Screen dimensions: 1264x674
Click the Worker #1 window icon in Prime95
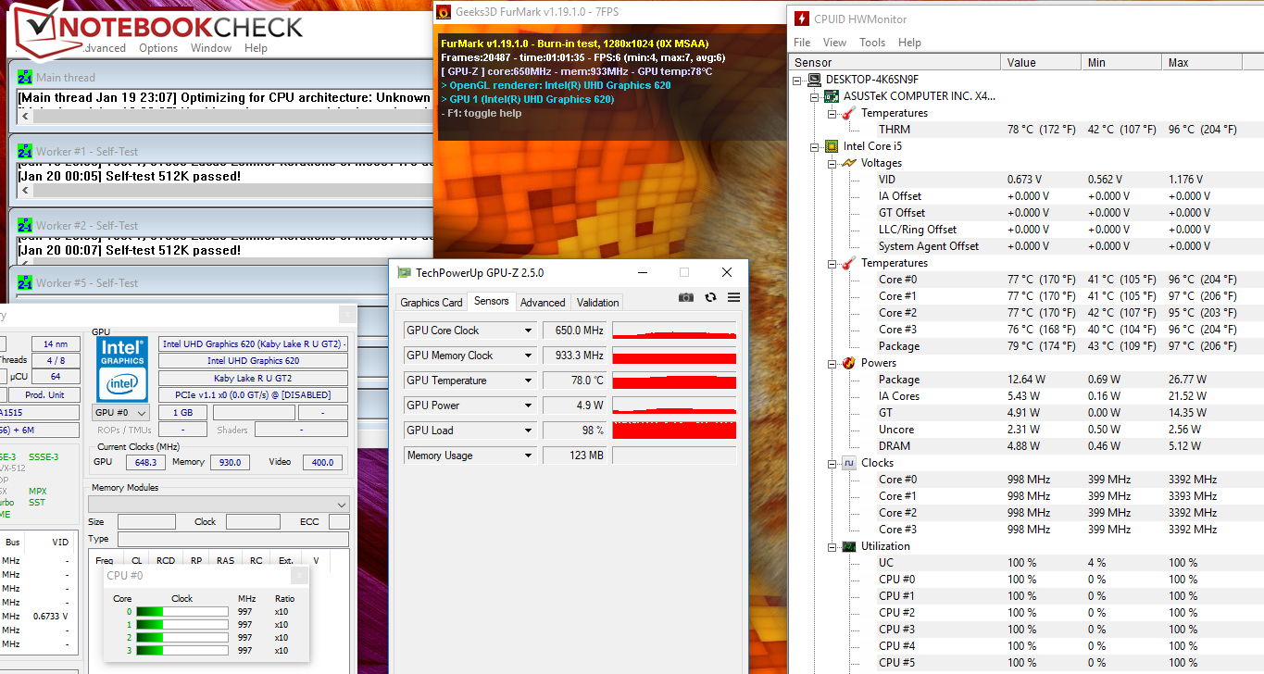25,150
